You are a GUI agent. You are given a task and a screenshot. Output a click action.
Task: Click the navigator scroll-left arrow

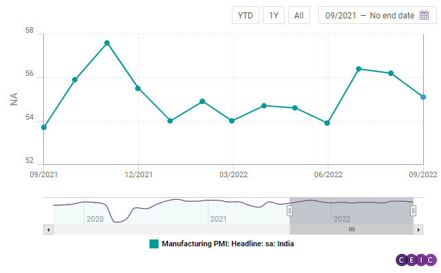[x=49, y=230]
